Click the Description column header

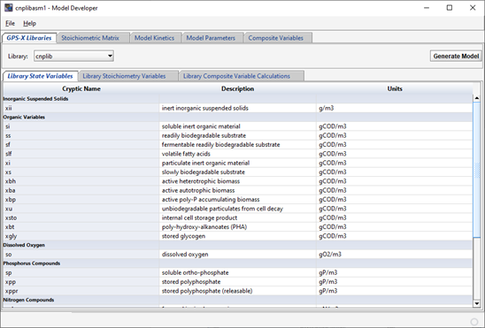pos(237,88)
